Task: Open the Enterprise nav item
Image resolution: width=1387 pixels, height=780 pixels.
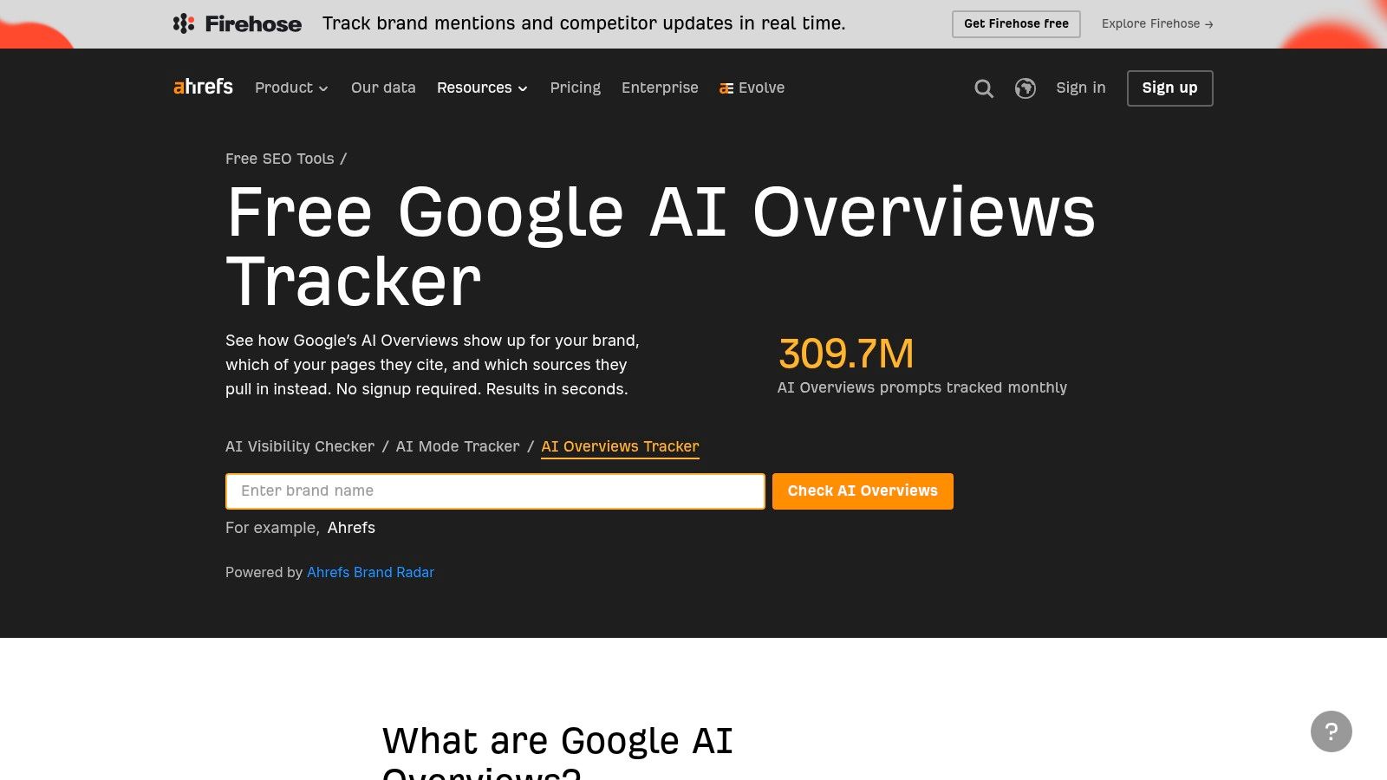Action: (x=660, y=88)
